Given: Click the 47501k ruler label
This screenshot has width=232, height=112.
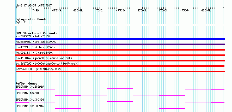Looking at the screenshot, I should (x=78, y=10).
